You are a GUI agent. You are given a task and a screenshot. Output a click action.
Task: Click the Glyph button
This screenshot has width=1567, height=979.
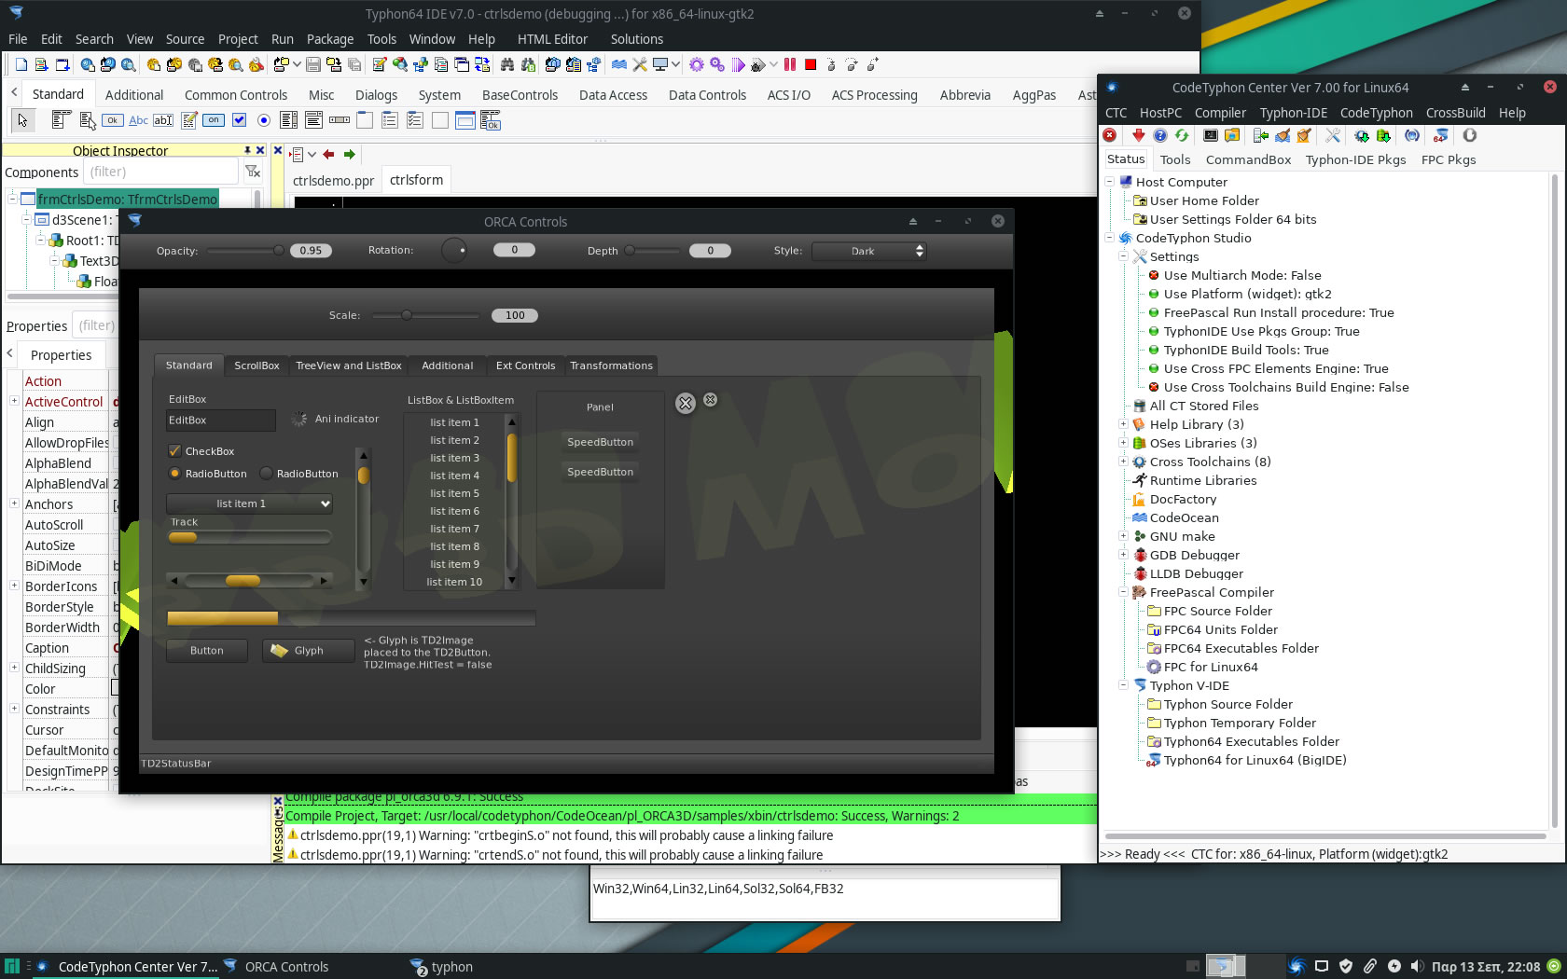309,651
